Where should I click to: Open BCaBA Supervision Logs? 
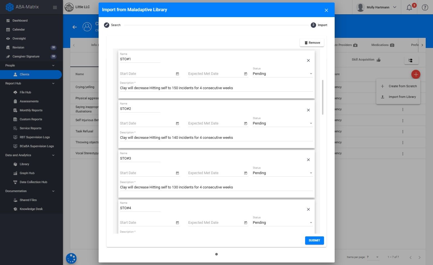pyautogui.click(x=37, y=146)
